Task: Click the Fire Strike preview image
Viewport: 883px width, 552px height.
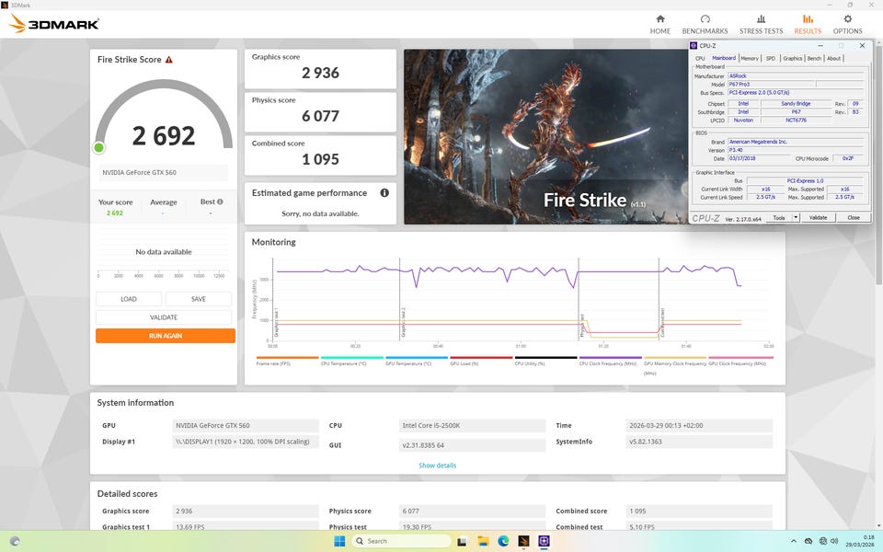Action: [546, 136]
